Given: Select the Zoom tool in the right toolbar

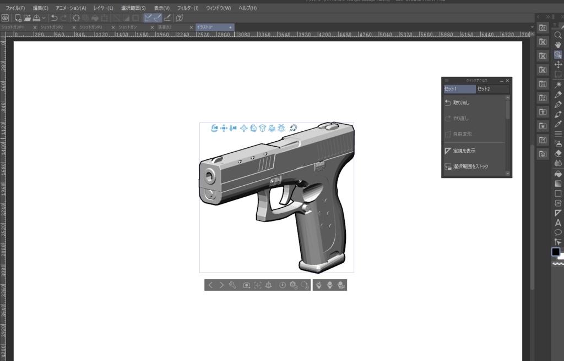Looking at the screenshot, I should pos(557,36).
